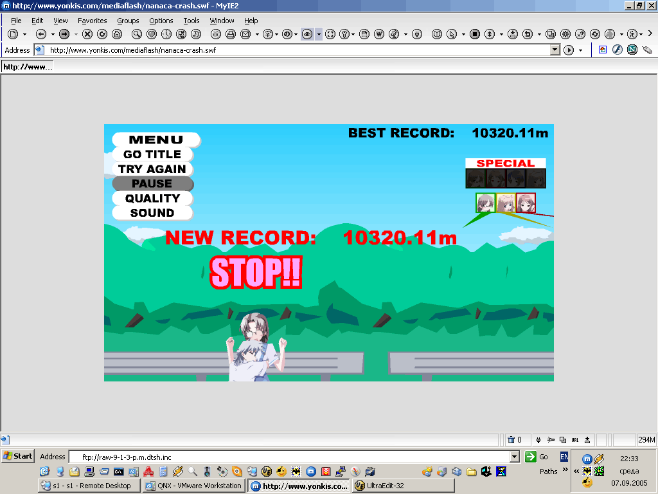Viewport: 658px width, 494px height.
Task: Open the Tools menu
Action: pyautogui.click(x=191, y=21)
